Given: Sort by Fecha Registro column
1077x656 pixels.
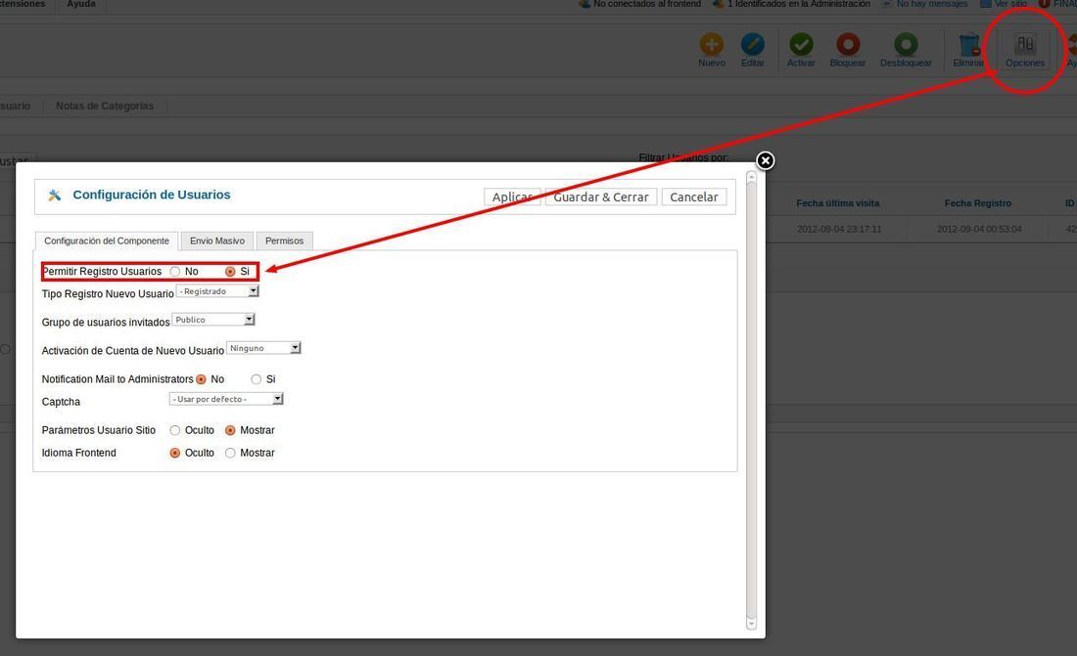Looking at the screenshot, I should (x=977, y=203).
